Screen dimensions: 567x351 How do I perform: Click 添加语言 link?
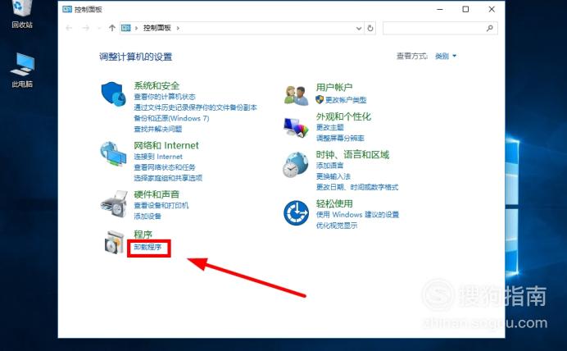click(x=329, y=166)
